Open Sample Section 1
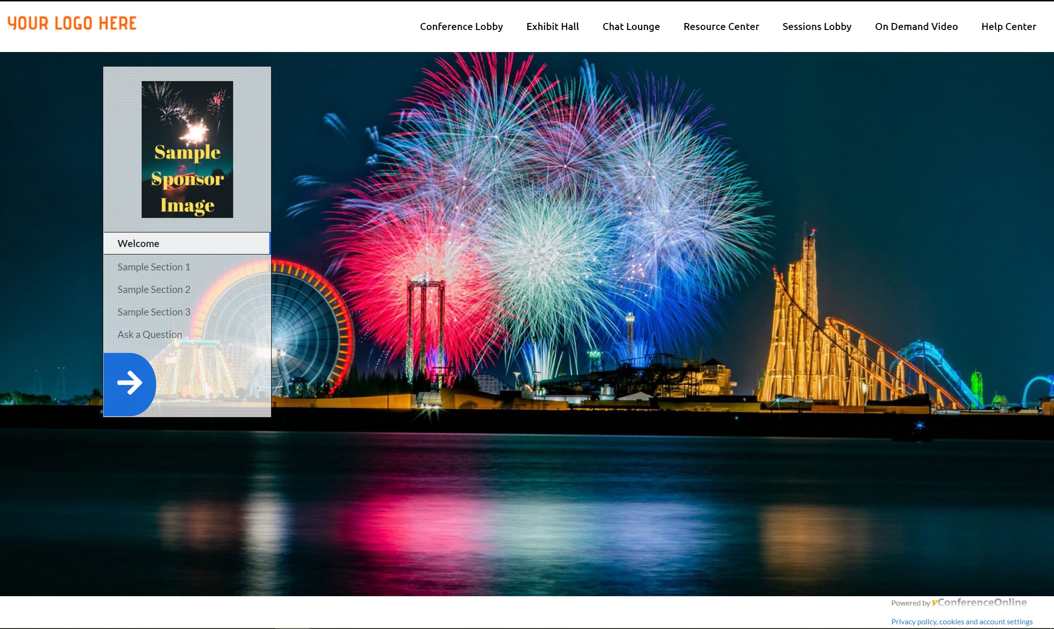Viewport: 1054px width, 629px height. pos(154,267)
